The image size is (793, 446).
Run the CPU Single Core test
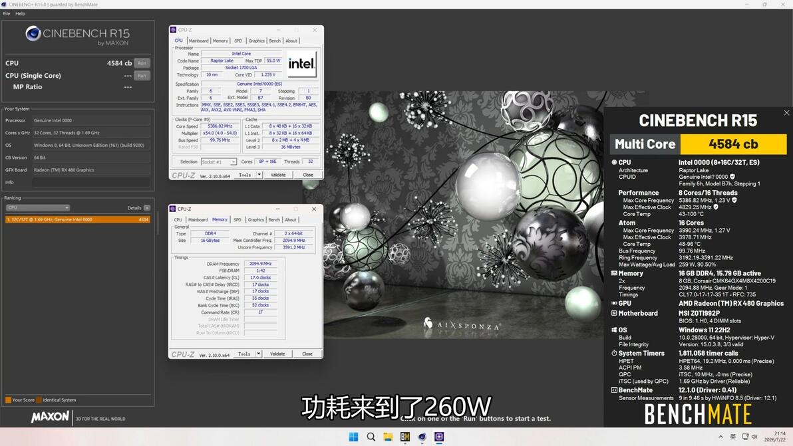point(142,76)
